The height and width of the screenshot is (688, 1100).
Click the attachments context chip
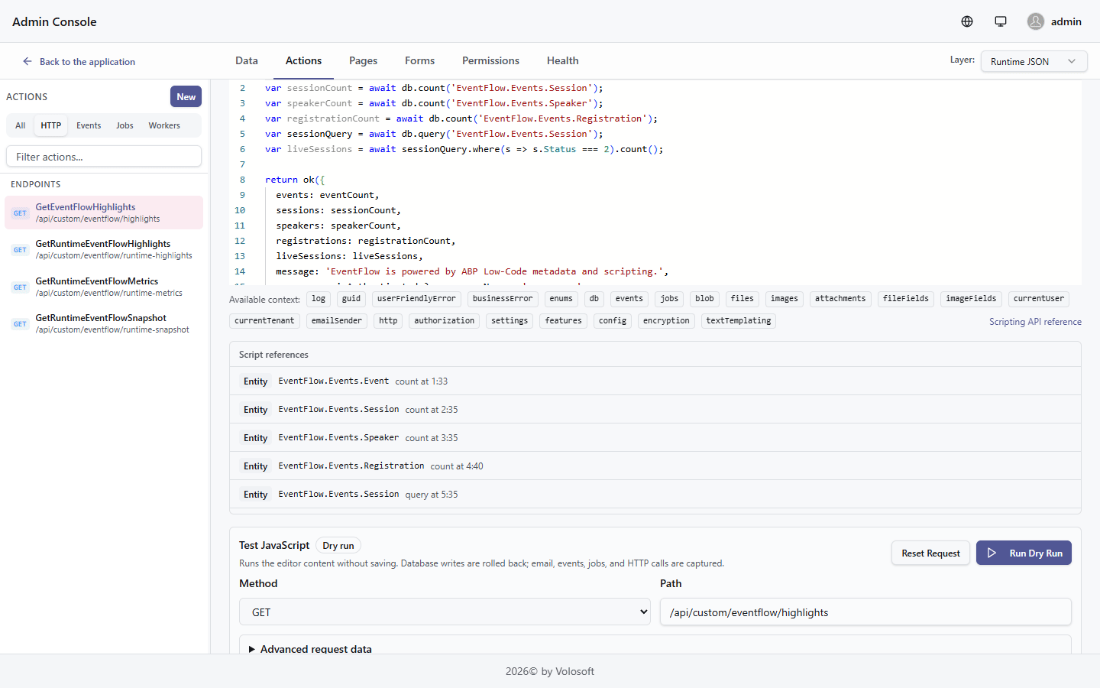[840, 299]
